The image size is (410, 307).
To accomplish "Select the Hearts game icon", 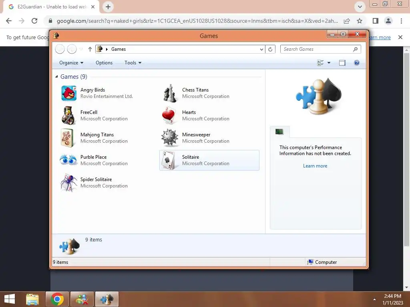I will point(169,116).
